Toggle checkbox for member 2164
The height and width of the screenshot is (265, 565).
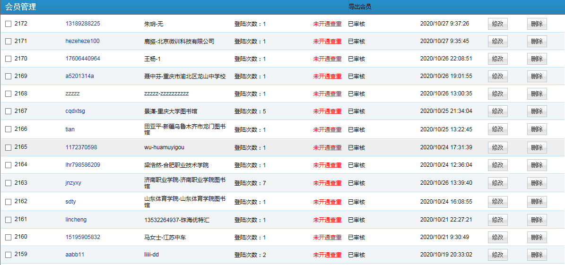coord(8,165)
